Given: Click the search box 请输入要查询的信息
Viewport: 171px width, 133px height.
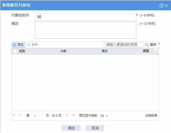Looking at the screenshot, I should coord(124,45).
